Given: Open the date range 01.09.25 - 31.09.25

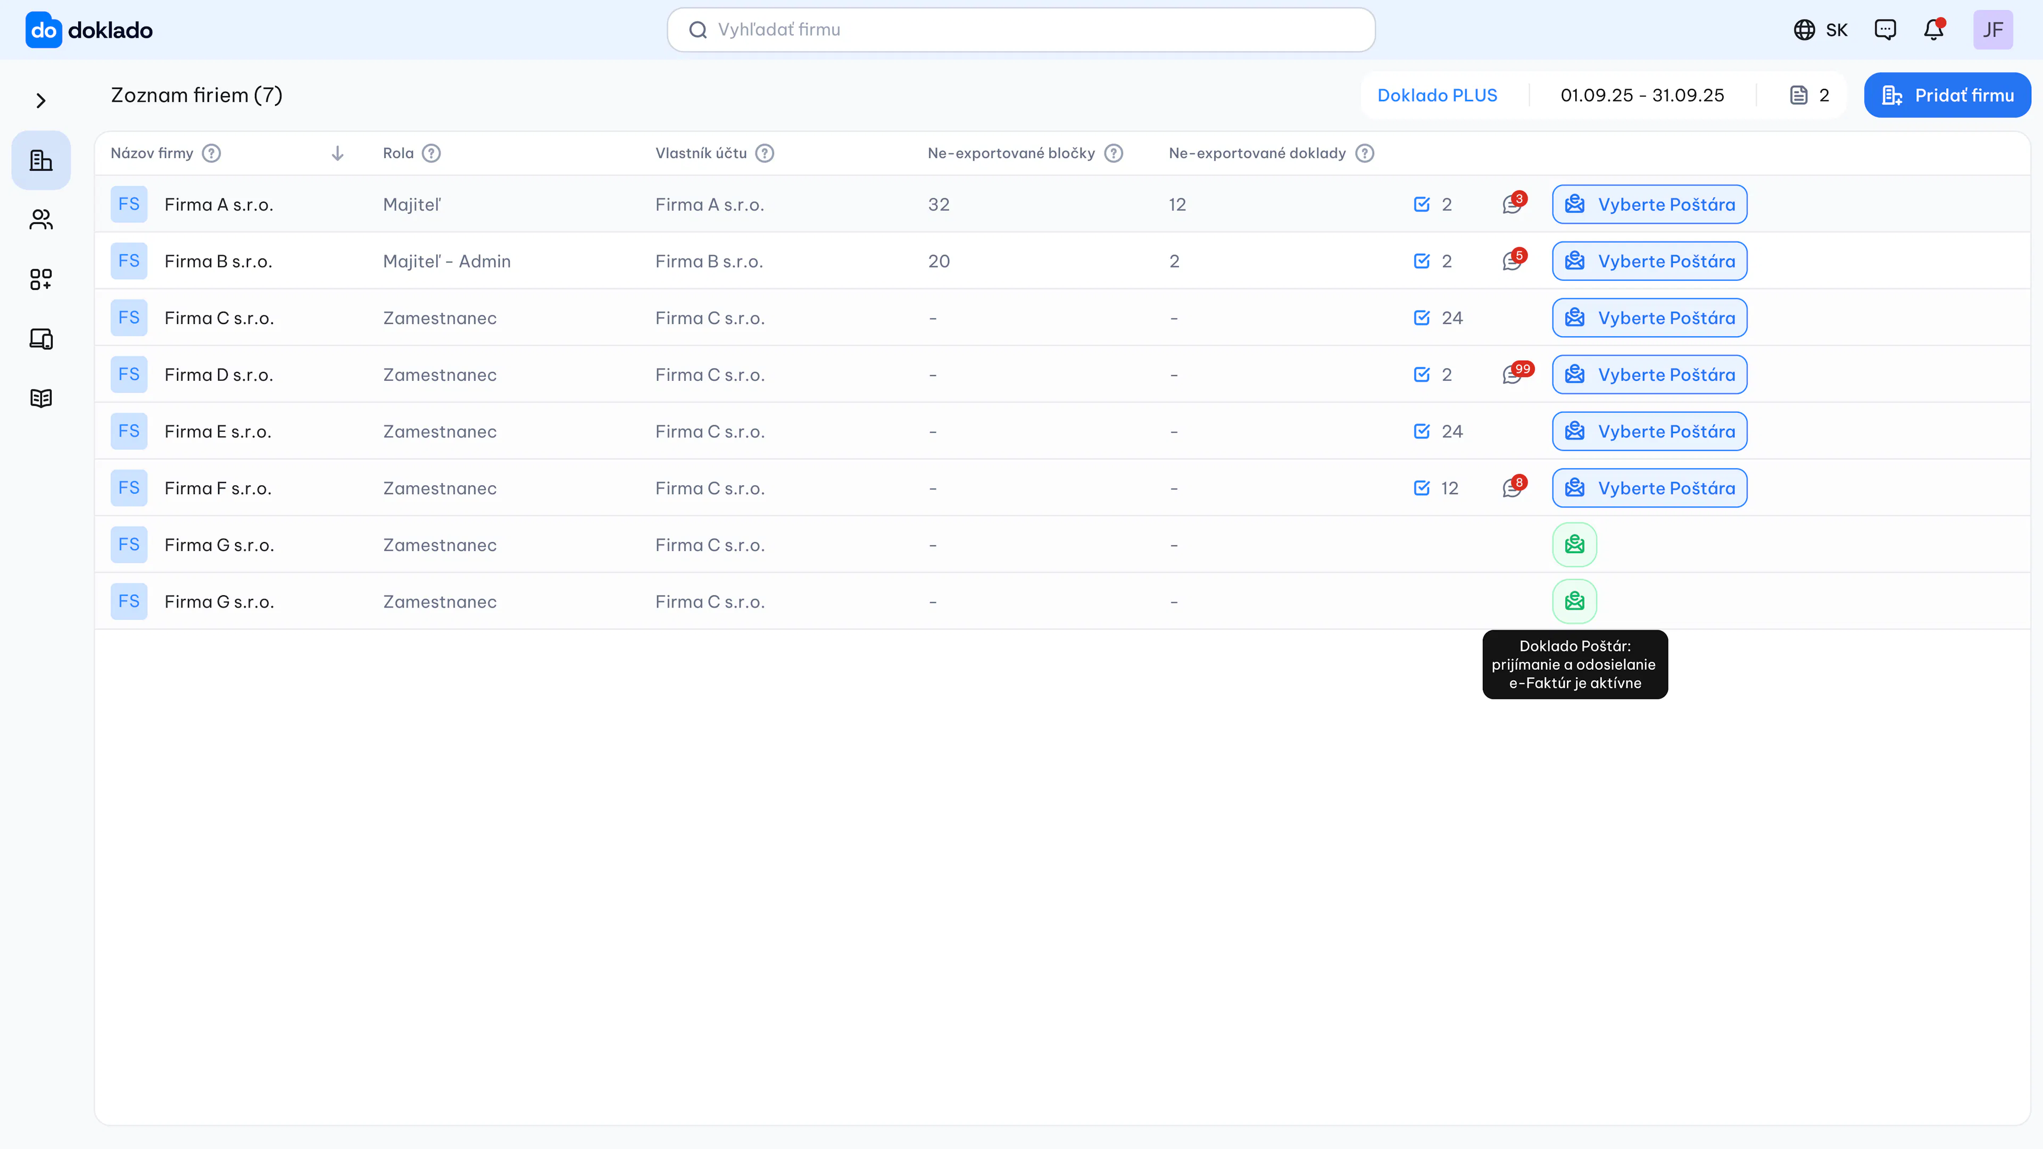Looking at the screenshot, I should [1642, 95].
